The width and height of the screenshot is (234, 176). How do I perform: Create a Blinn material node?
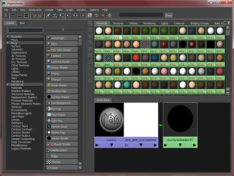click(x=62, y=44)
